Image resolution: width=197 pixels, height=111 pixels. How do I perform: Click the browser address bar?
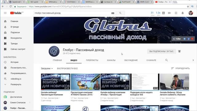tap(101, 6)
